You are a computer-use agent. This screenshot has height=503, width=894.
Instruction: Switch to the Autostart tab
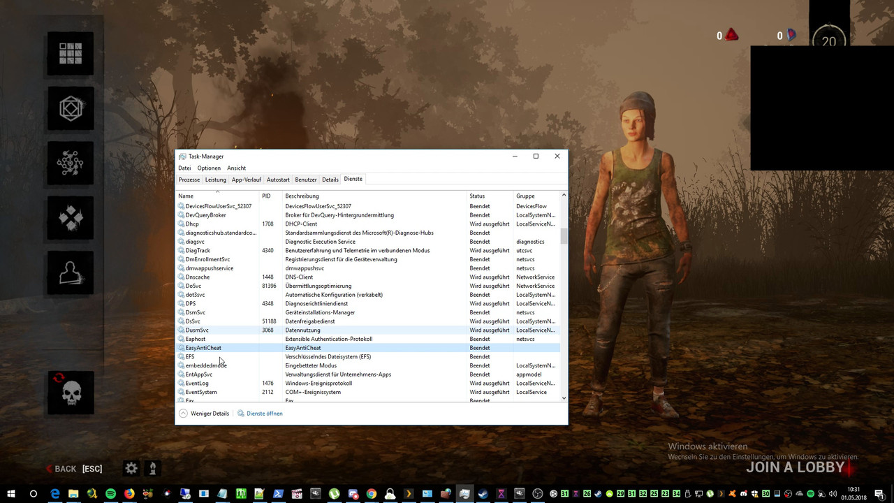[278, 180]
